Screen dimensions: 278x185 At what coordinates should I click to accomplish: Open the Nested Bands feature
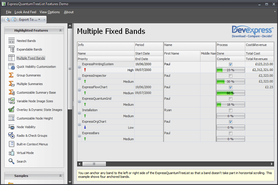(x=26, y=41)
